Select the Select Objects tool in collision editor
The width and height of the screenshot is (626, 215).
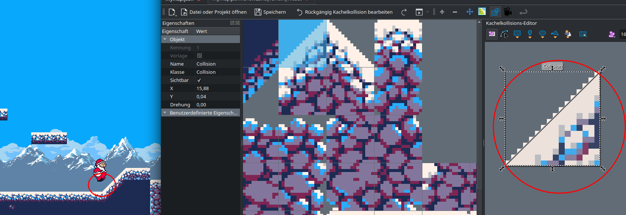click(x=492, y=34)
